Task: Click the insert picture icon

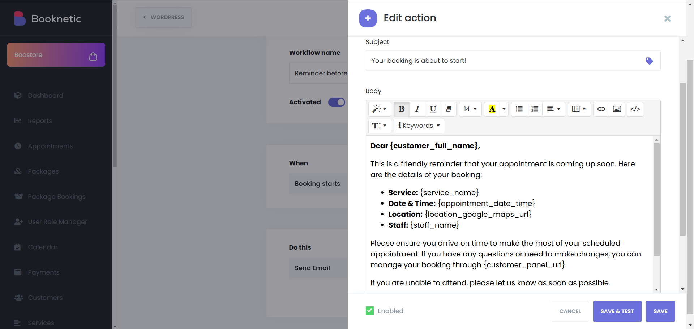Action: point(617,109)
